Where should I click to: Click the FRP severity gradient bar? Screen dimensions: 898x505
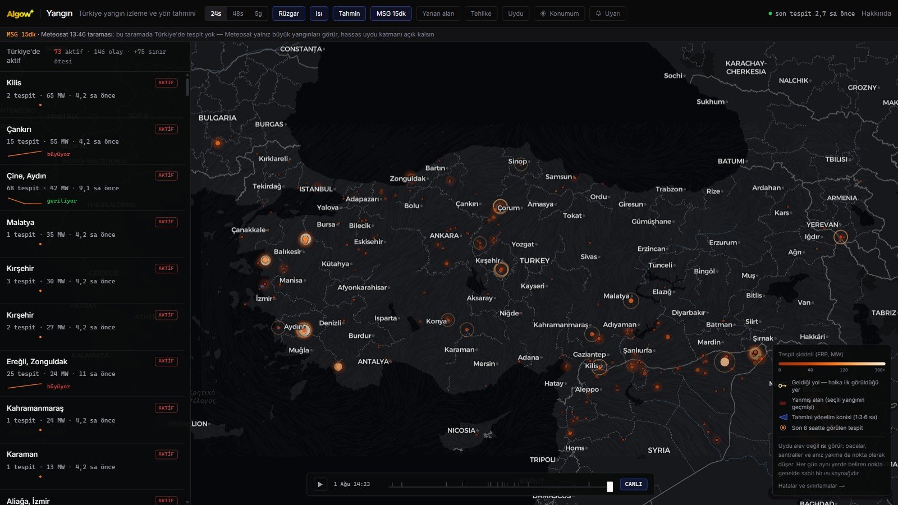point(832,364)
